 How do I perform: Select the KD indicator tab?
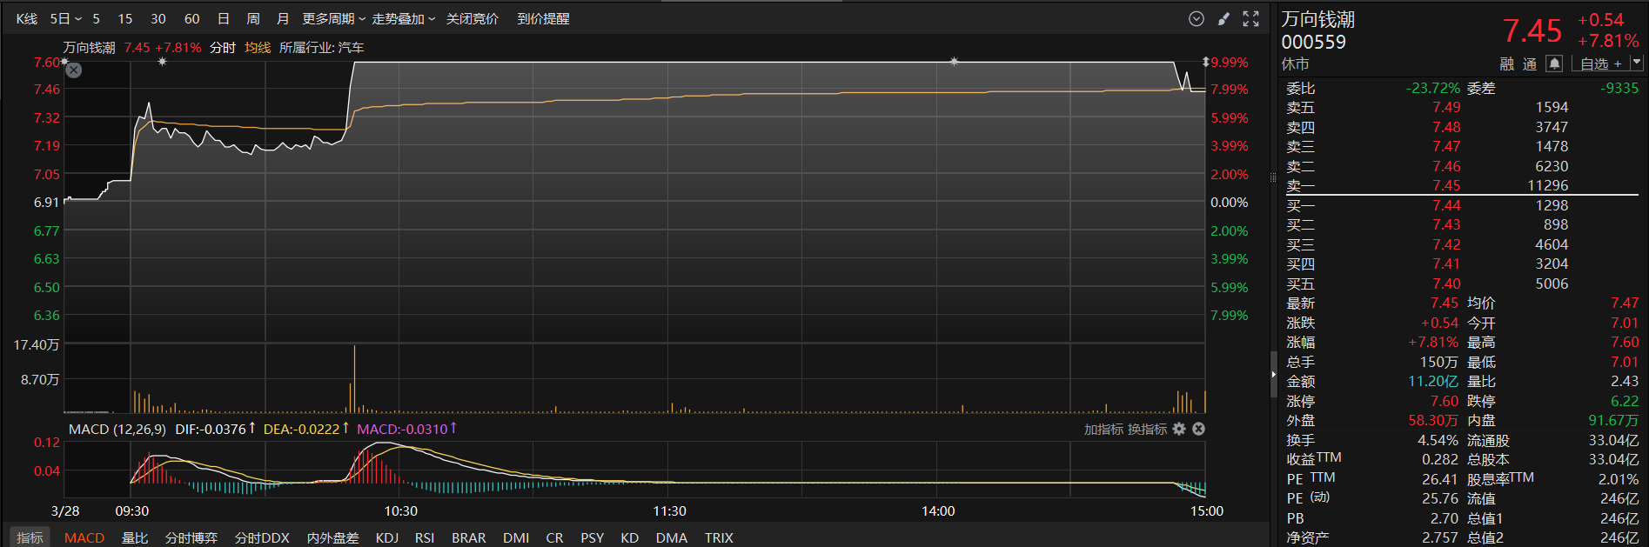630,537
